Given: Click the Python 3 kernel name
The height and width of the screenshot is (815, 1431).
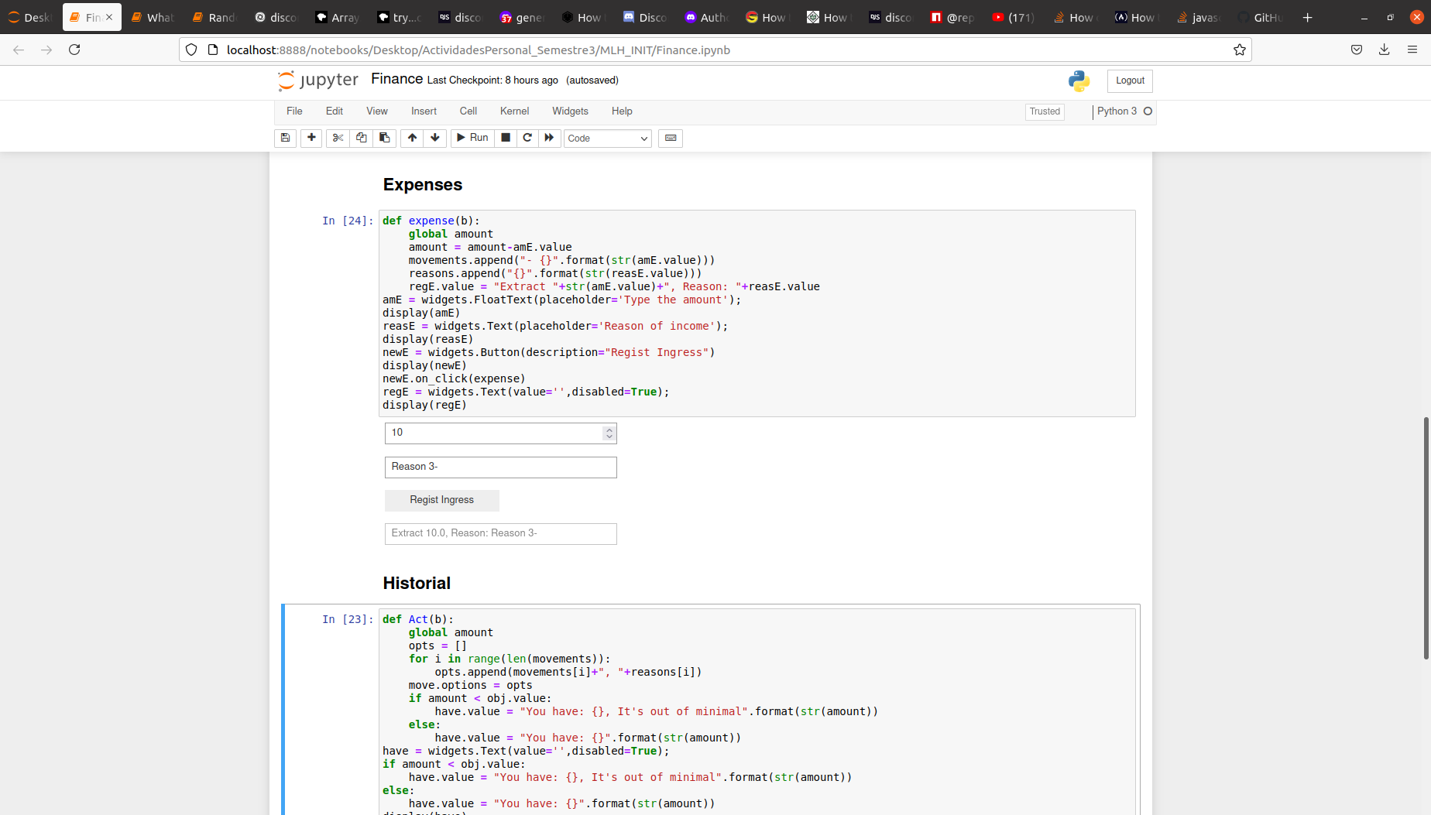Looking at the screenshot, I should (x=1117, y=111).
